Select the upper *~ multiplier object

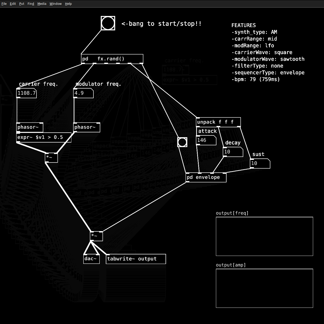[51, 158]
